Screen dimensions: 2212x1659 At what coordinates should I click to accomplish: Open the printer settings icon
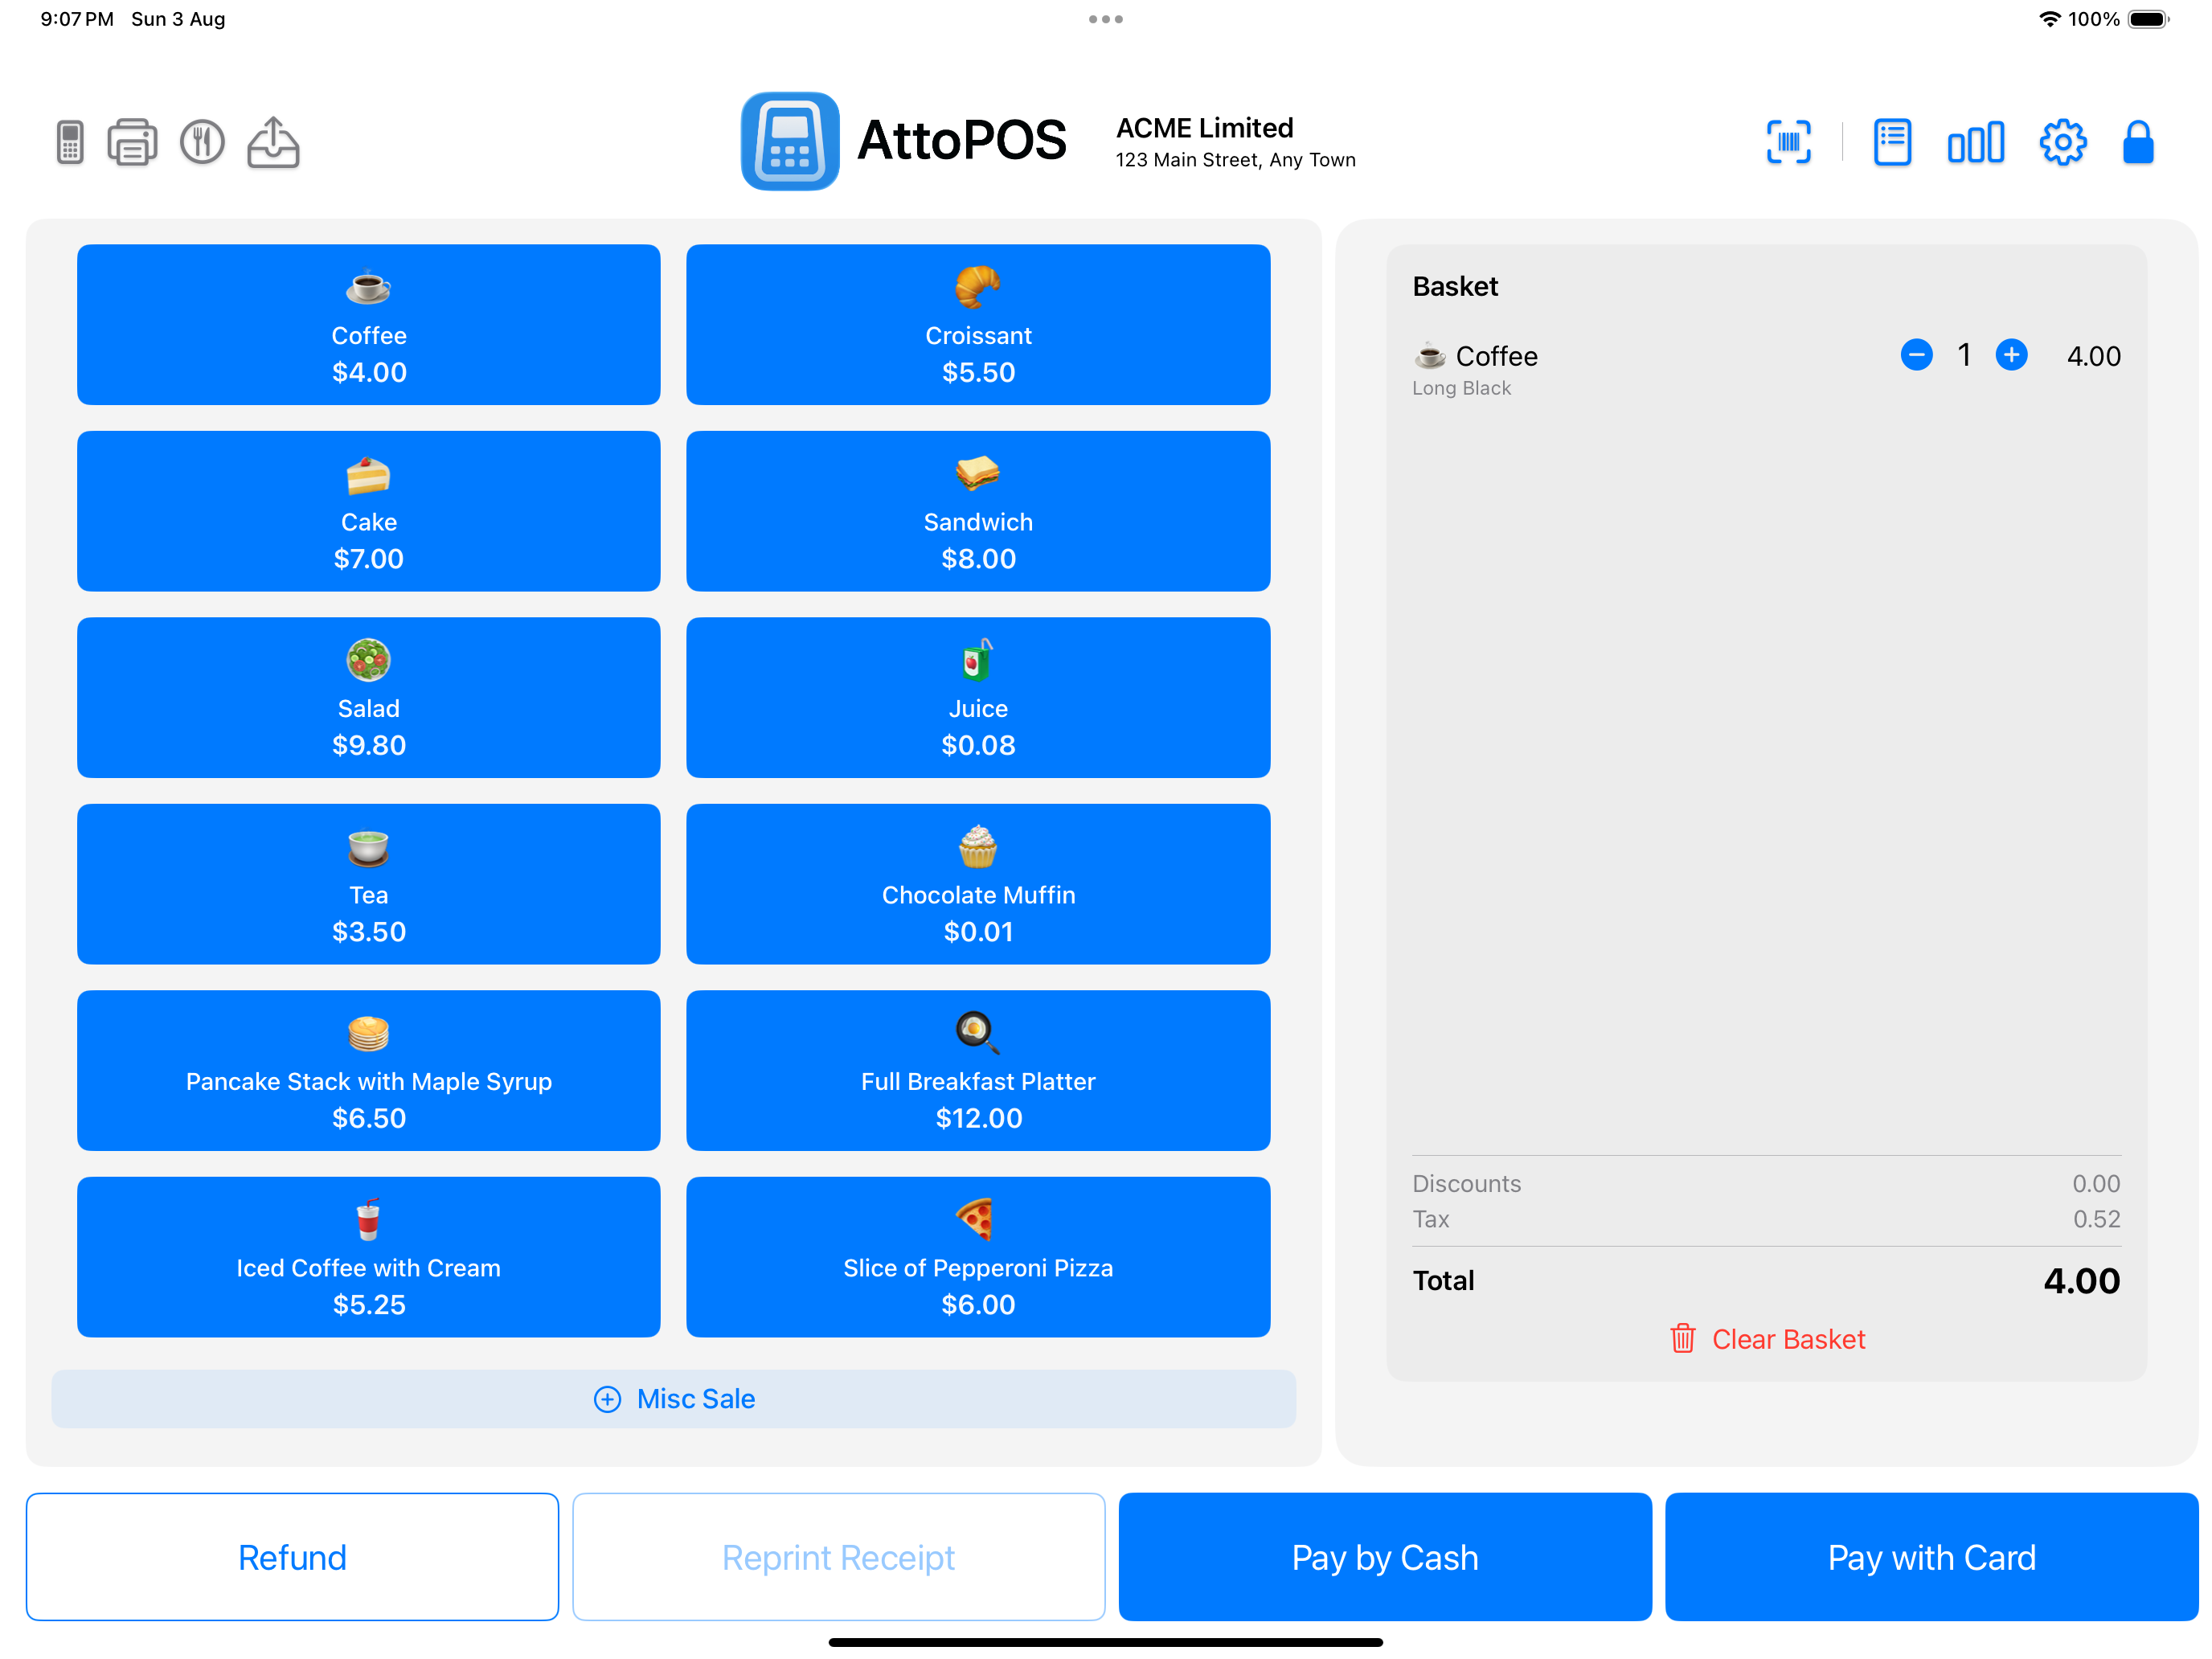tap(132, 142)
